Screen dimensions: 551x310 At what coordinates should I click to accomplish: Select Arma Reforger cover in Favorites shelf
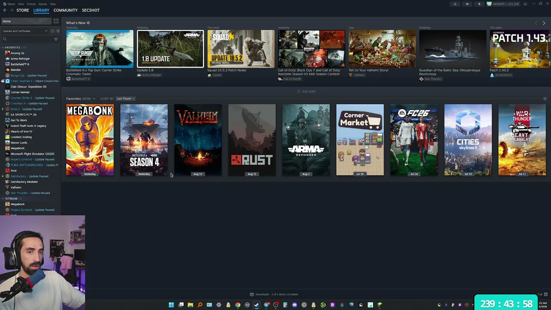(306, 140)
